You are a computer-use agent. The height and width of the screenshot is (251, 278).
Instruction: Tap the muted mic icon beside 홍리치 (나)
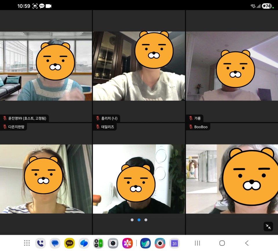click(x=98, y=118)
